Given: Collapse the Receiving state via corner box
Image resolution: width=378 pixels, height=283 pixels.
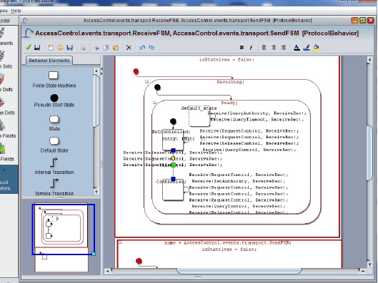Looking at the screenshot, I should tap(146, 82).
